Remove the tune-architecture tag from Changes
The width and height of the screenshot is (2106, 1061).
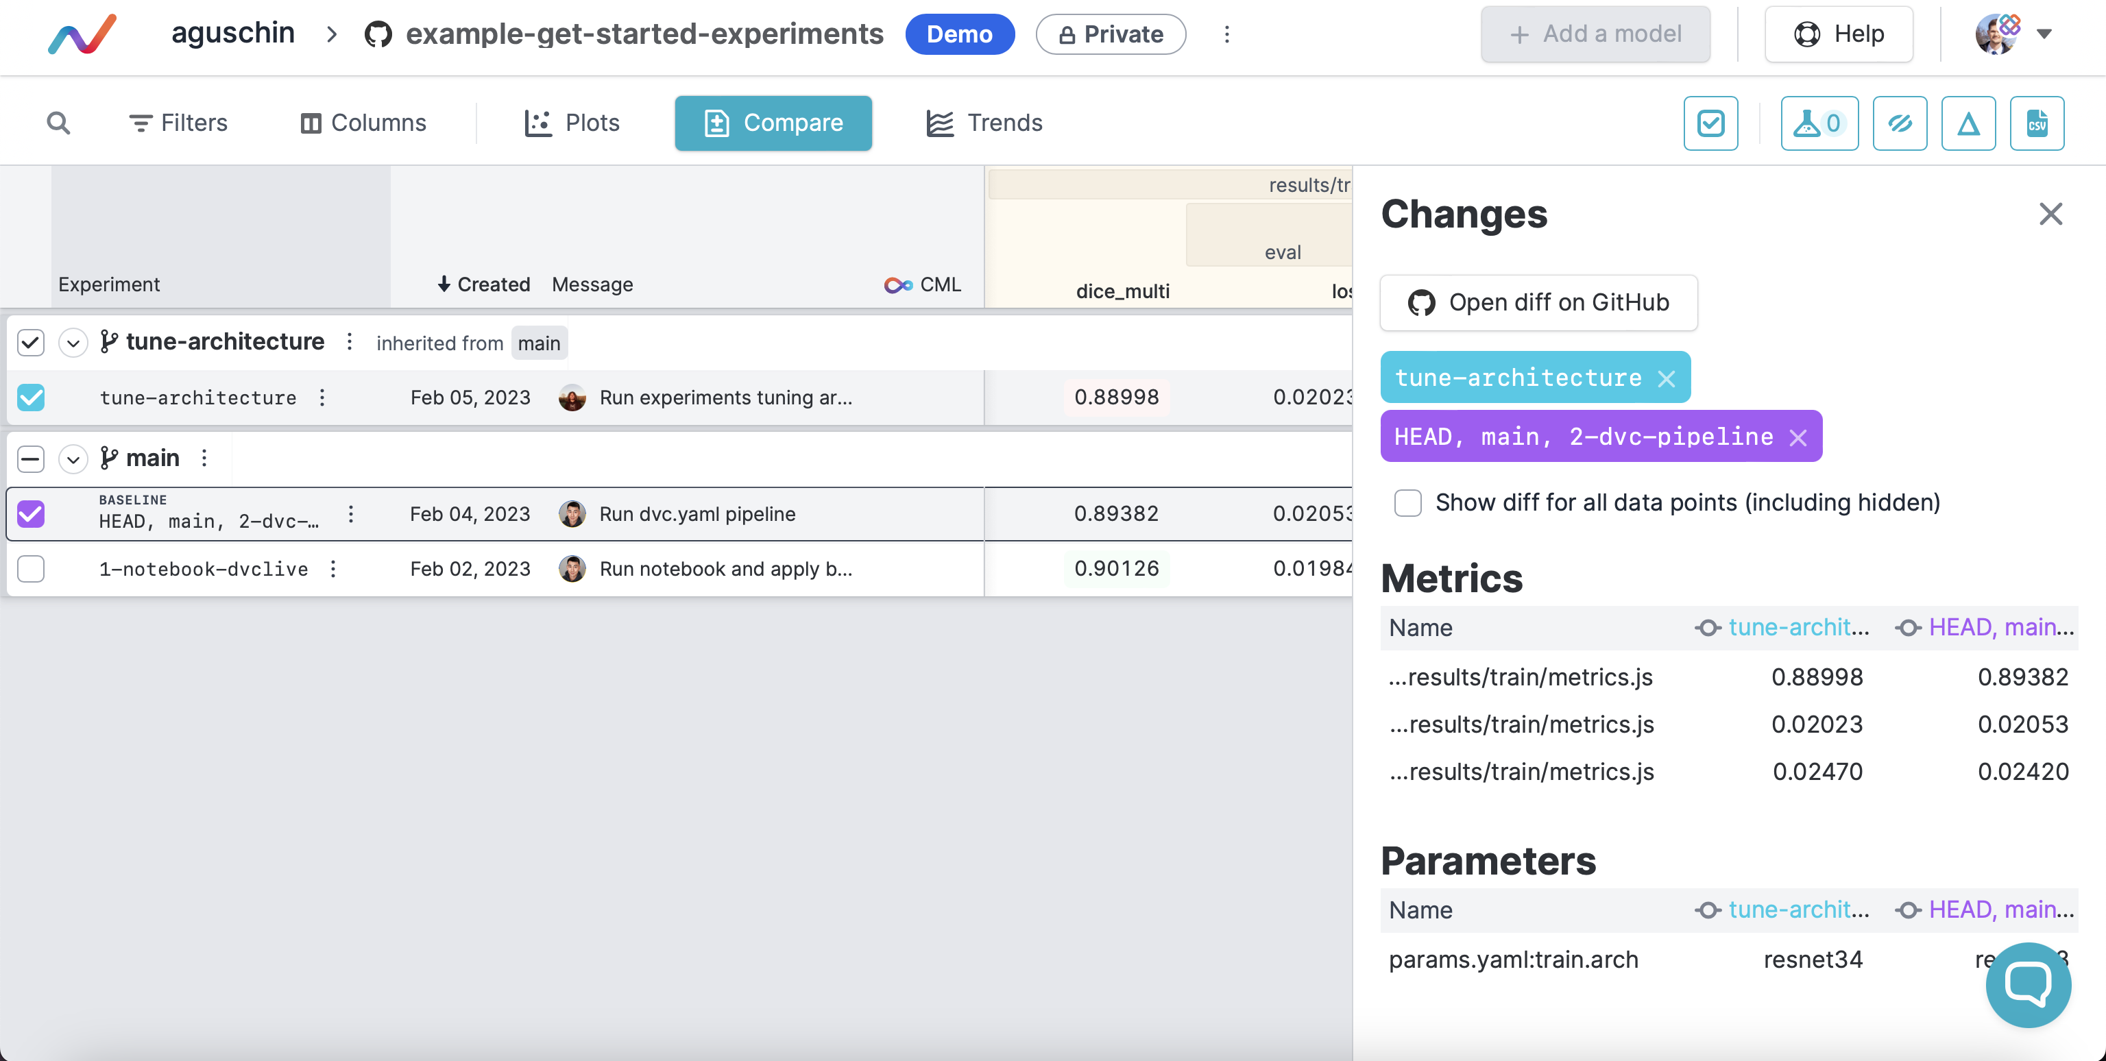click(1666, 378)
